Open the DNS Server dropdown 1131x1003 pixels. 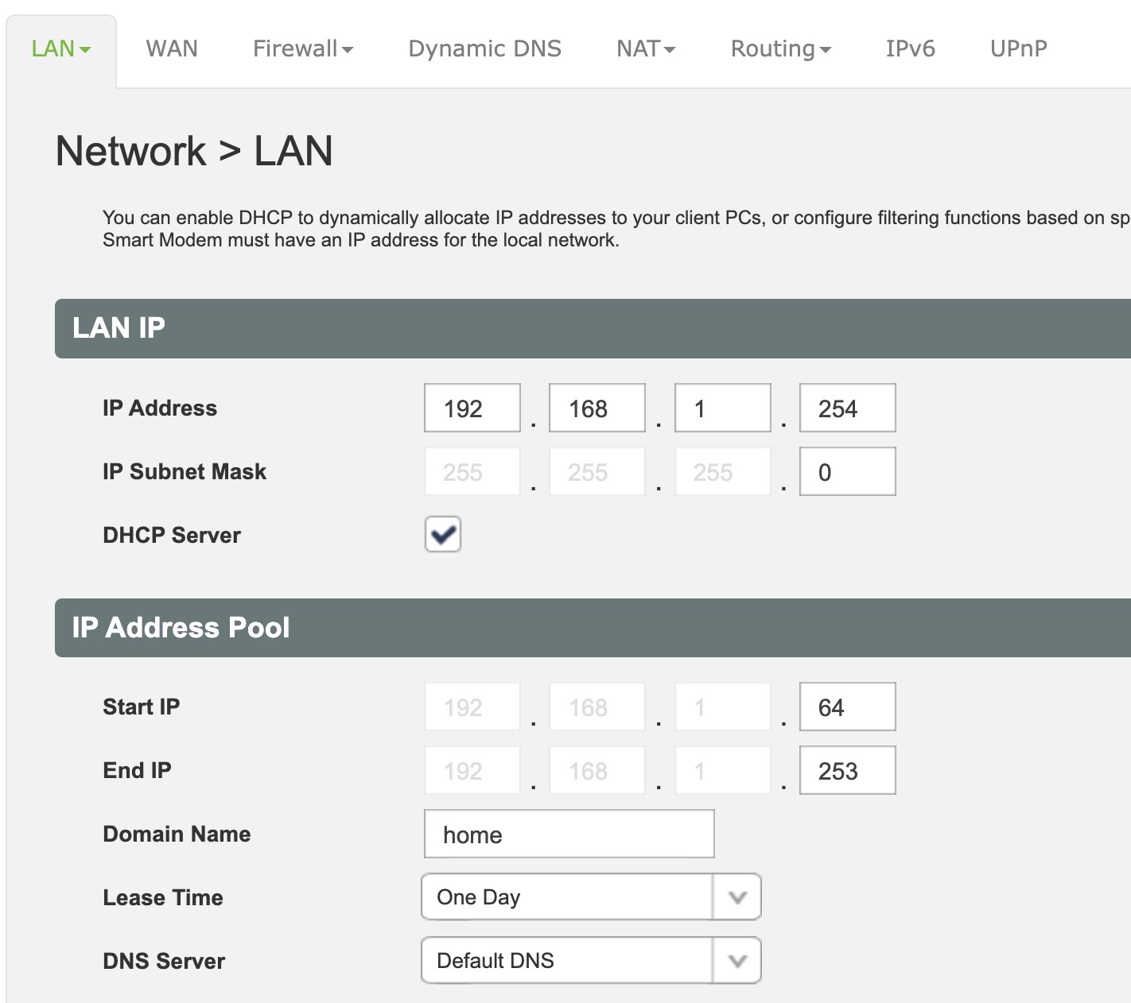590,961
